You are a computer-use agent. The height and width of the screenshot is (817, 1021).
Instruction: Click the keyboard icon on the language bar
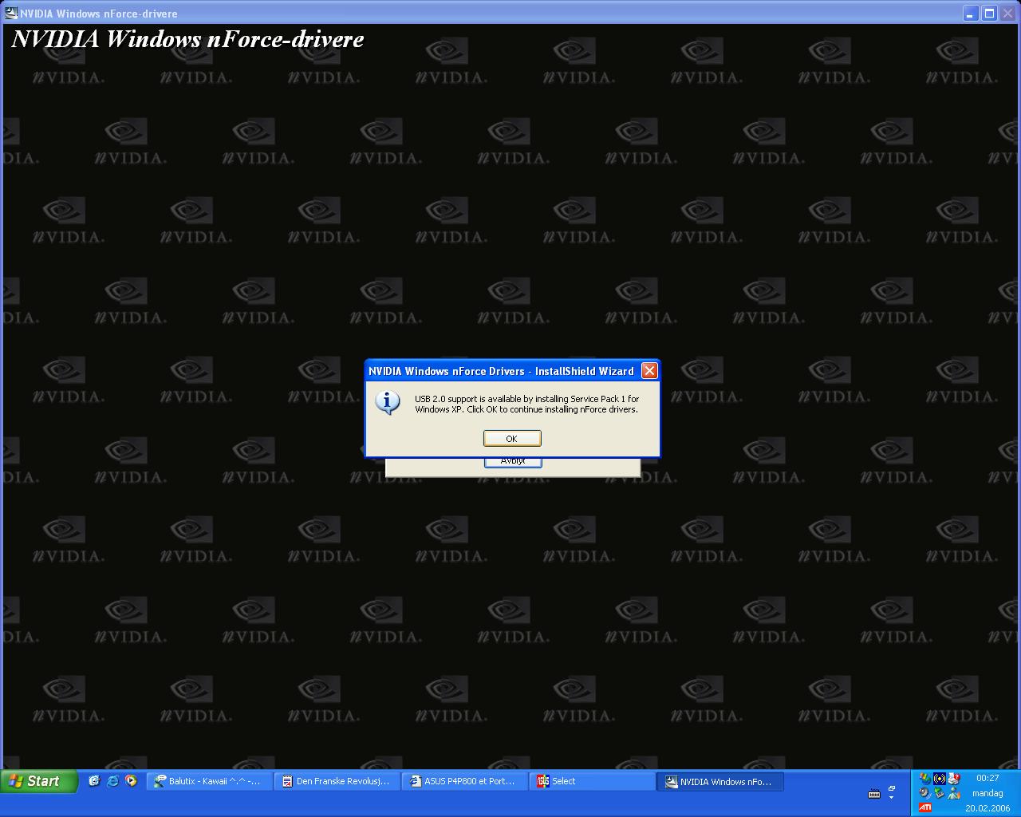tap(874, 794)
